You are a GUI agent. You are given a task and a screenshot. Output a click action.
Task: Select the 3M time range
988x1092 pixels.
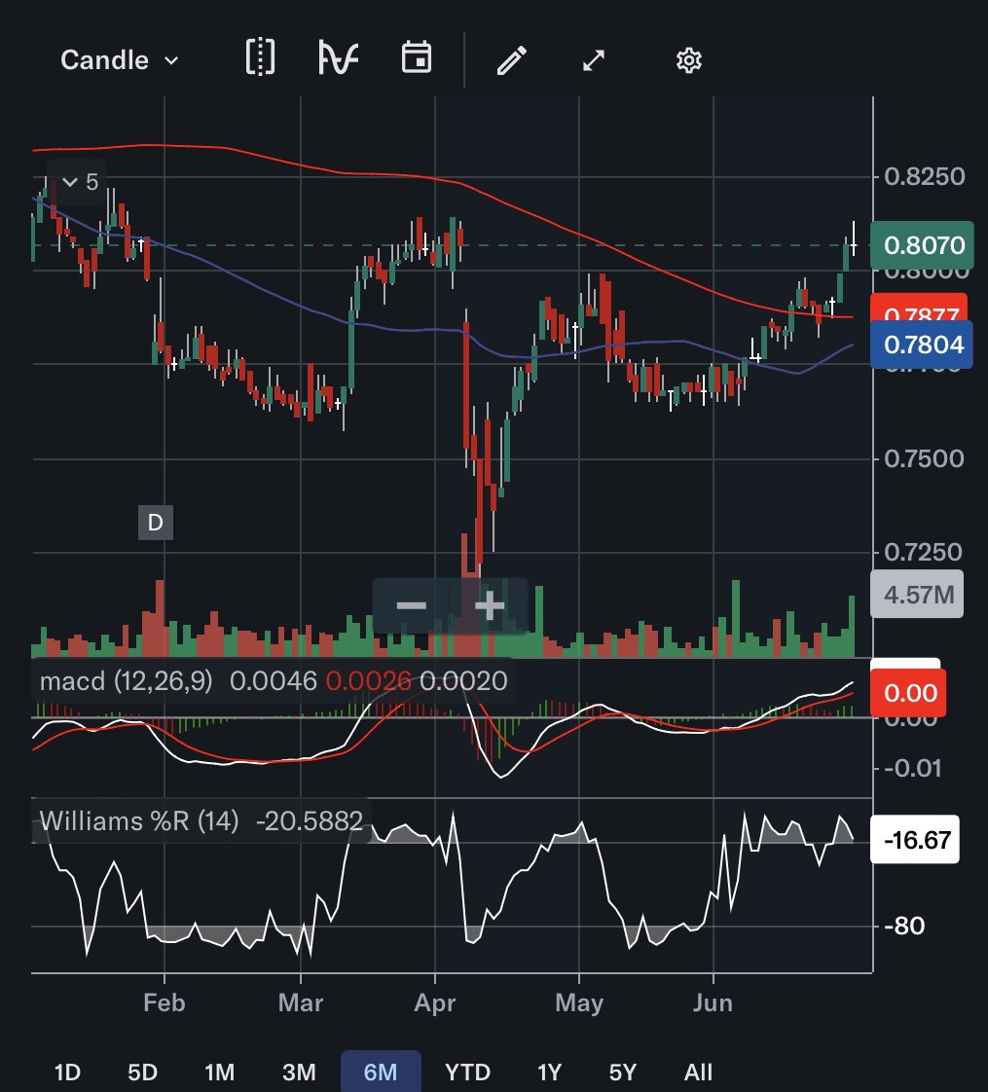pos(299,1073)
